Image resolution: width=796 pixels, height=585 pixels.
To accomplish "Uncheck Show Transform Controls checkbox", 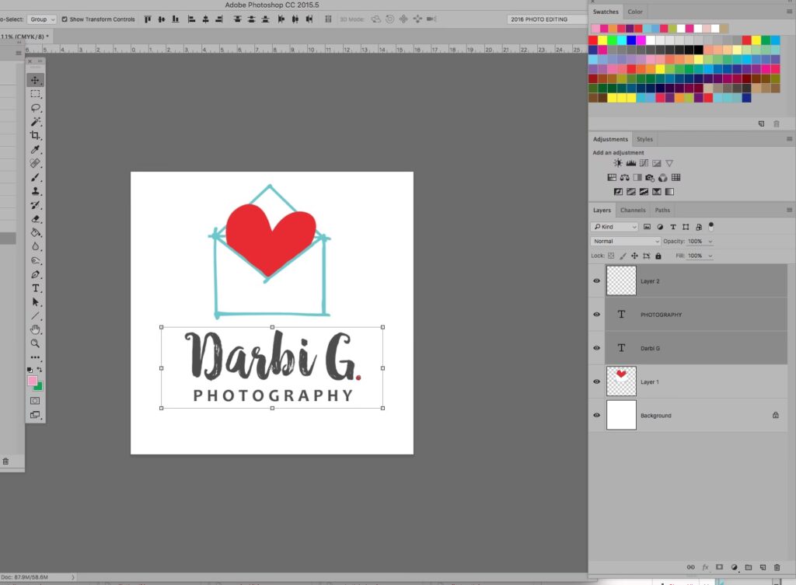I will (65, 19).
